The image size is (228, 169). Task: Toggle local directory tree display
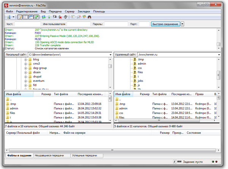[x=25, y=17]
